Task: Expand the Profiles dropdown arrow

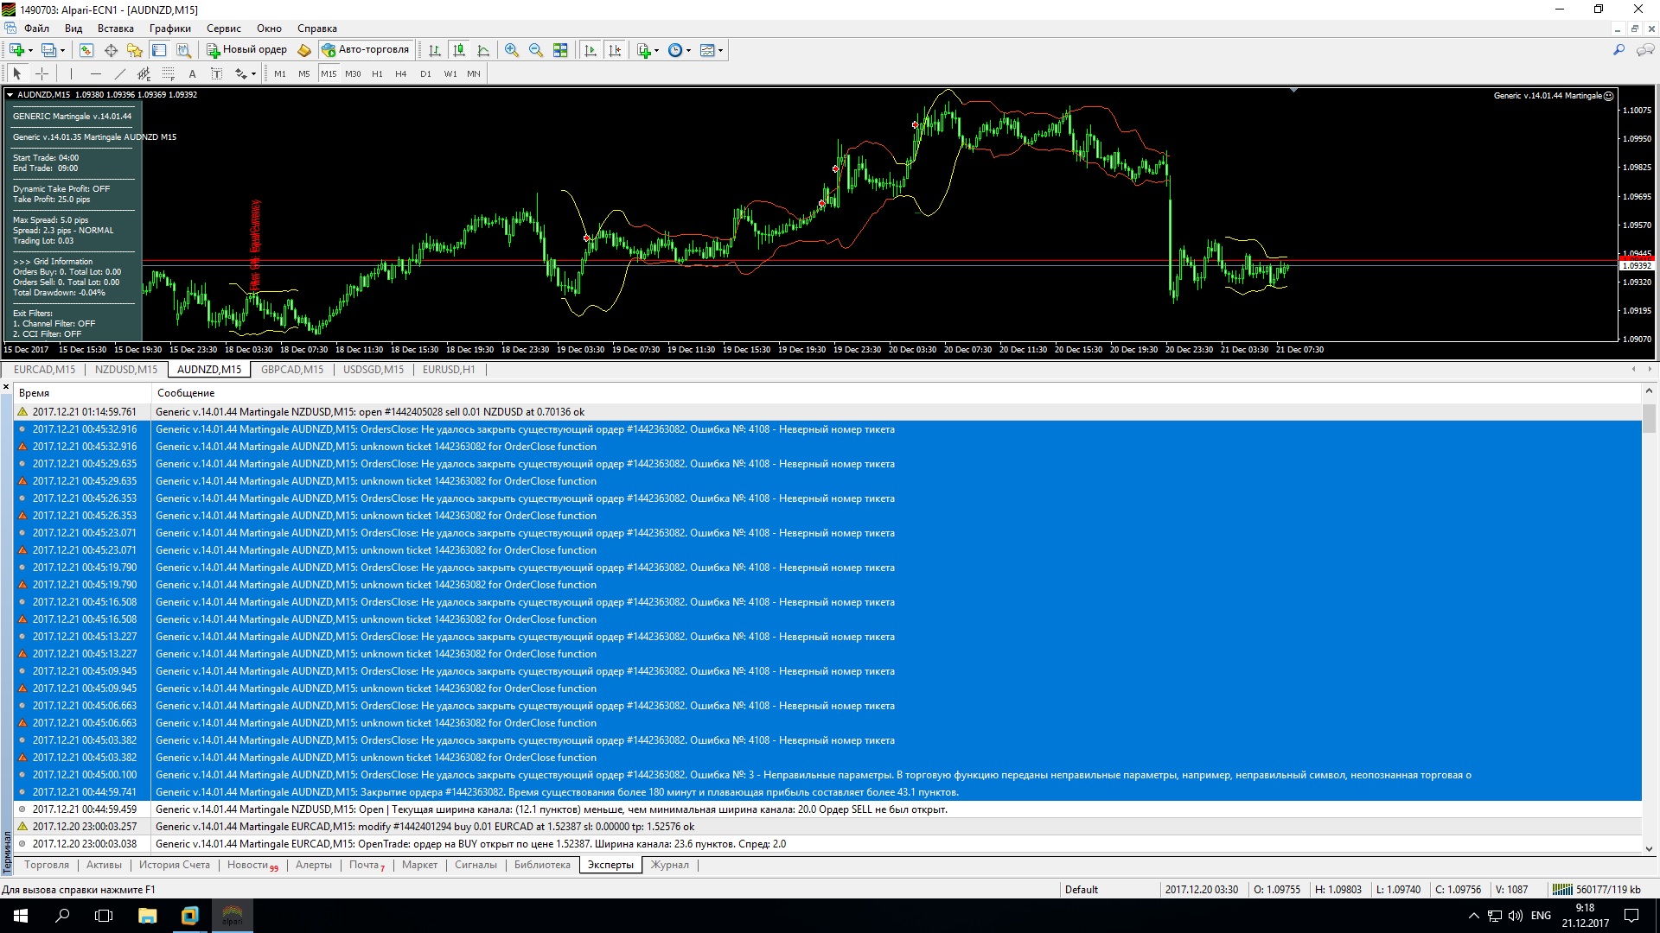Action: coord(62,50)
